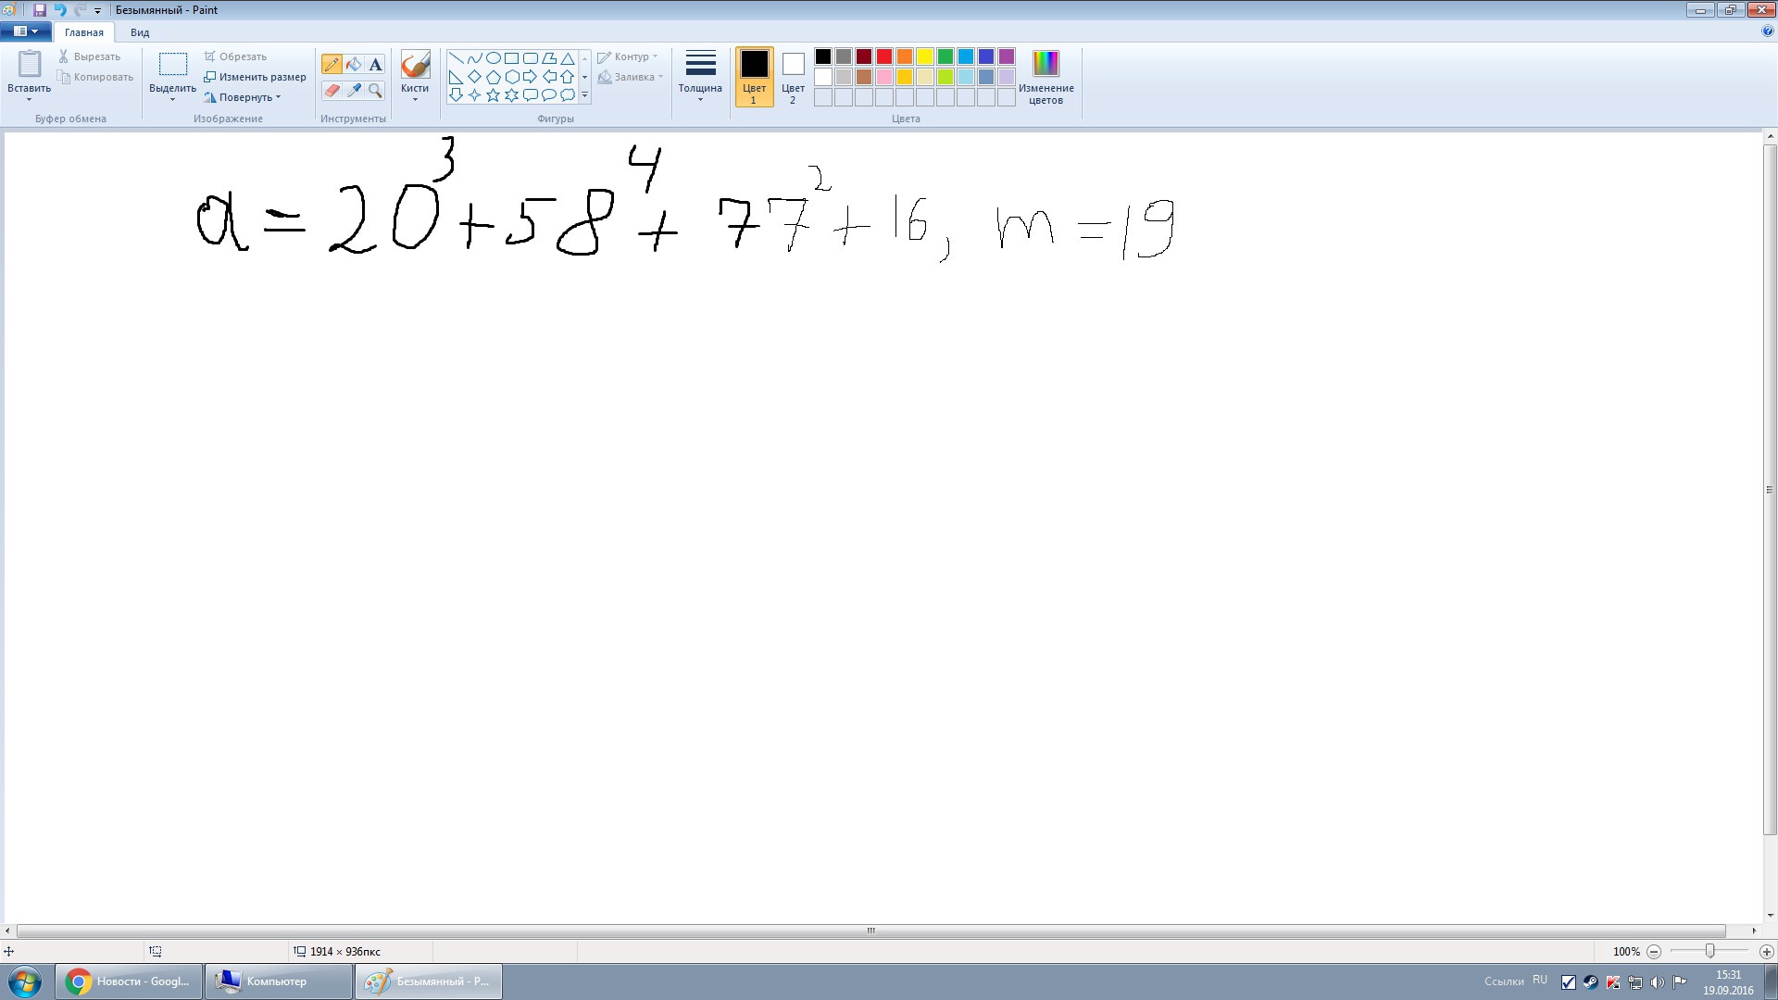Screen dimensions: 1778x1000
Task: Pick the red color swatch
Action: tap(883, 56)
